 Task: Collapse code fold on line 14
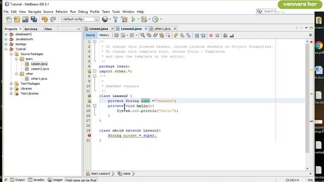pos(95,106)
